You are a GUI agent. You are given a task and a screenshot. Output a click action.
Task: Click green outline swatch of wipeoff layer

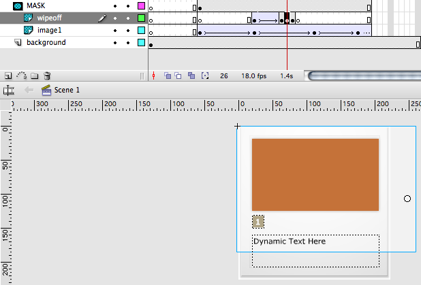tap(141, 18)
